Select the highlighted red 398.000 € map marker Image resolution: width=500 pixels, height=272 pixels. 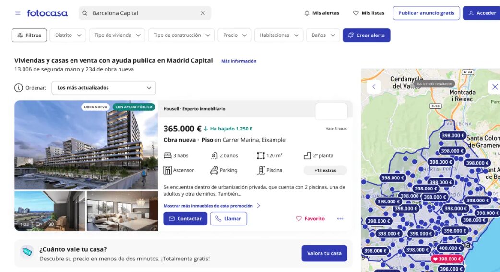tap(446, 259)
